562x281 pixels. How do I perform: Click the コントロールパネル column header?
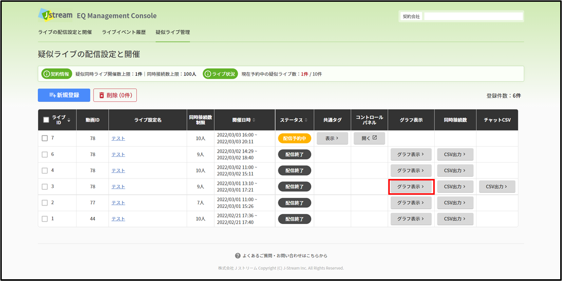coord(369,120)
